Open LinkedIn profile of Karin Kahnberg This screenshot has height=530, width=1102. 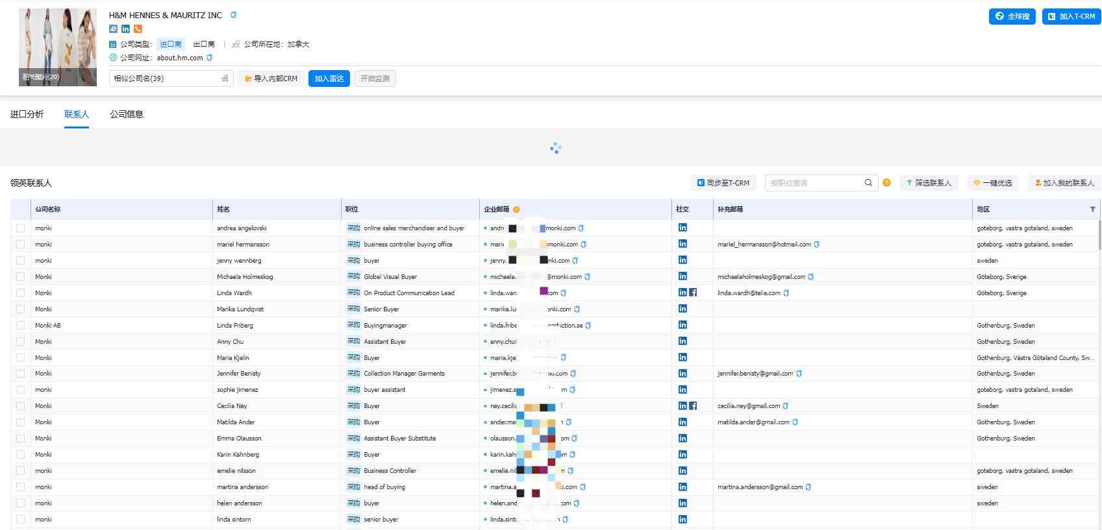click(682, 455)
